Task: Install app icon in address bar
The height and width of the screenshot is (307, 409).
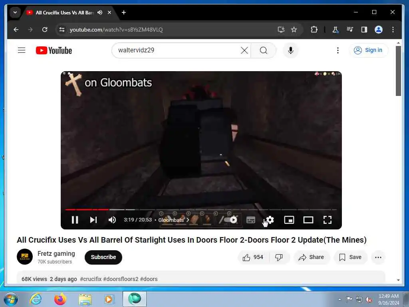Action: point(281,30)
